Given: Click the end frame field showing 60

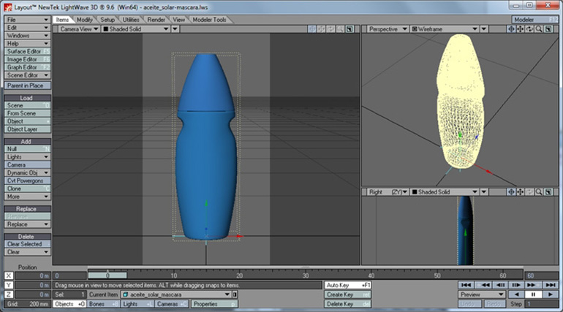Looking at the screenshot, I should point(542,275).
